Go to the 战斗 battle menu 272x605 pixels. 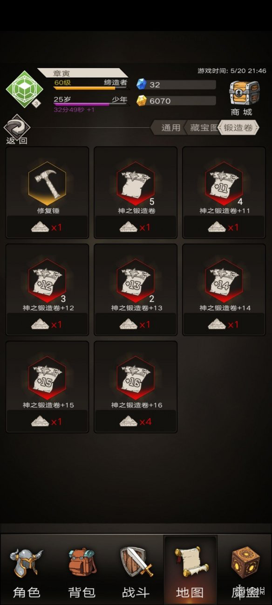(x=136, y=572)
